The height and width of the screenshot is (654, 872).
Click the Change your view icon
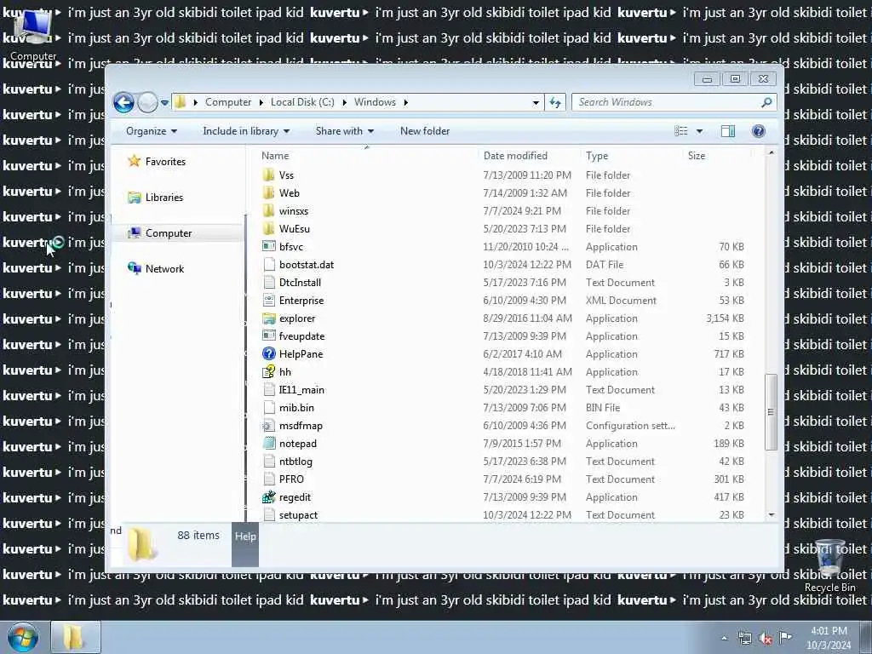[681, 131]
